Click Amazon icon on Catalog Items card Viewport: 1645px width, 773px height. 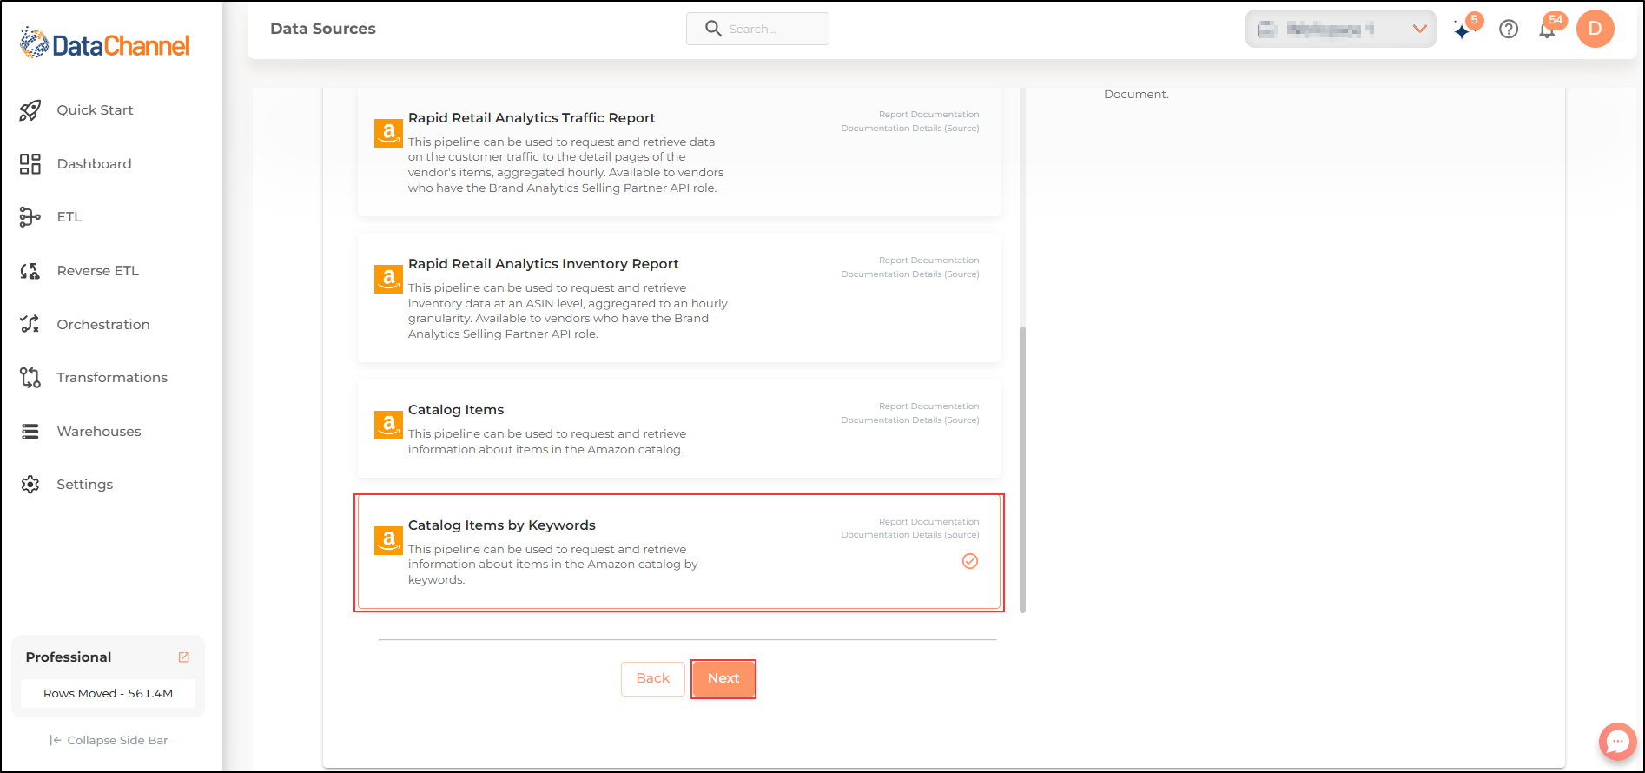tap(388, 425)
